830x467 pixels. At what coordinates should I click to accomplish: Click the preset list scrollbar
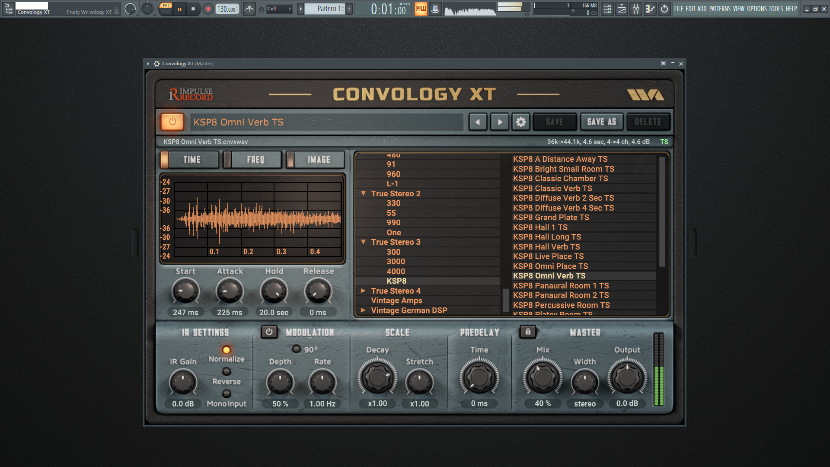tap(662, 211)
